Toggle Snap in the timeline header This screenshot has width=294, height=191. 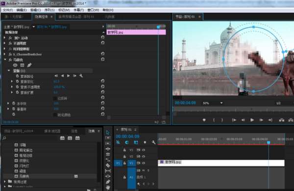pos(127,143)
